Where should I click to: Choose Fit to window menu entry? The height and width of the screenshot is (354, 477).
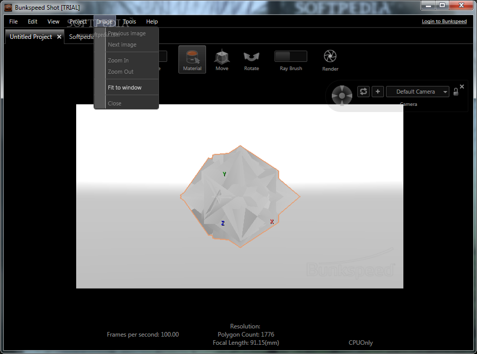tap(127, 87)
